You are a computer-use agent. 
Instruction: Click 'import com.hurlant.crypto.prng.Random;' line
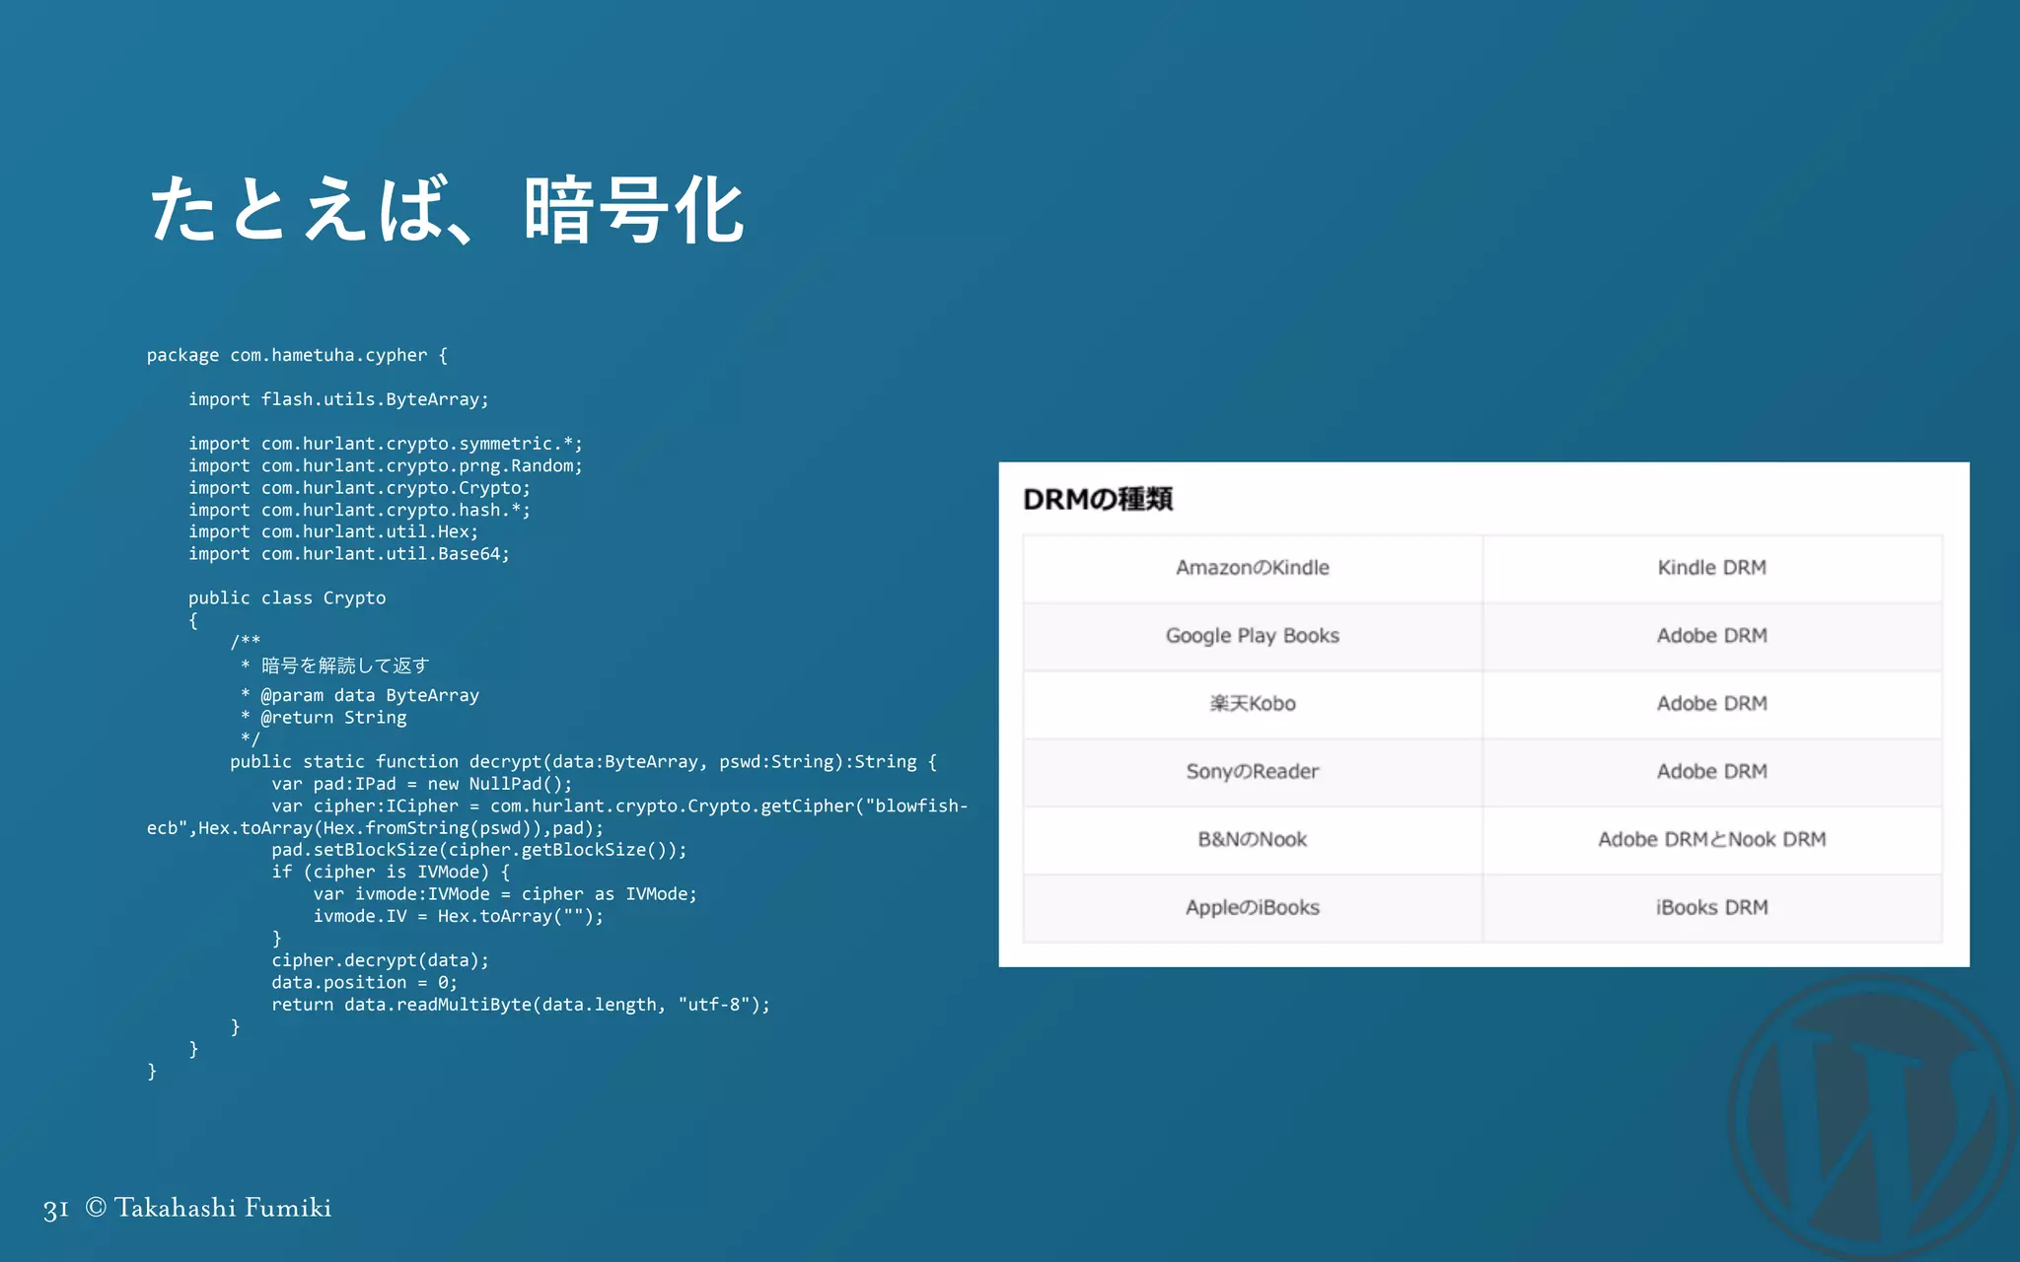386,465
